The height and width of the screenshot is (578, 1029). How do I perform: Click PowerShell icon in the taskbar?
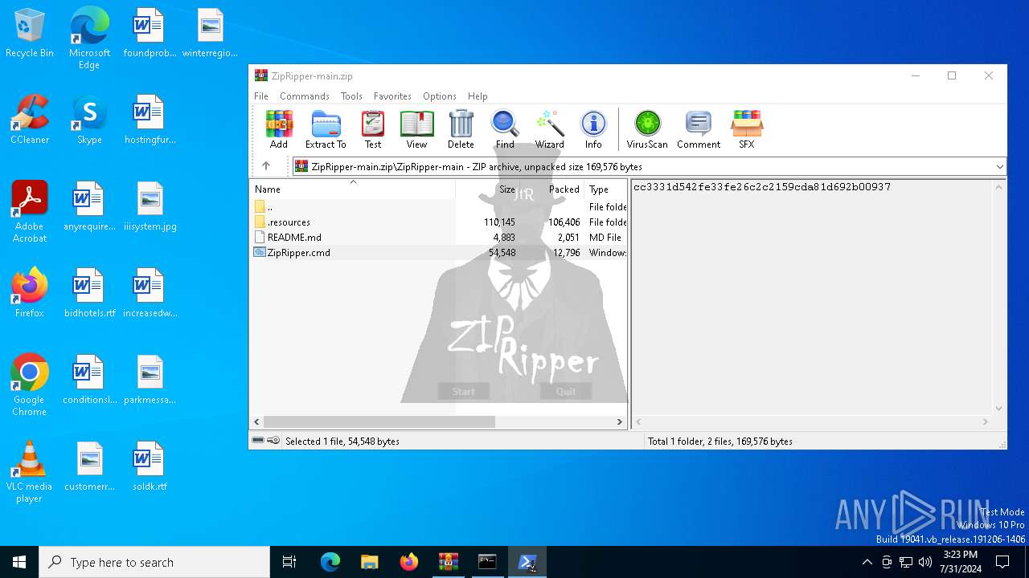[527, 562]
